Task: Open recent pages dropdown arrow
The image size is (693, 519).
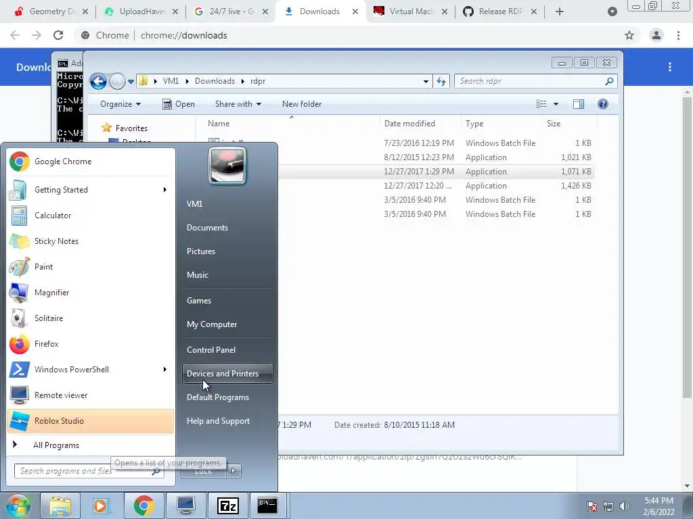Action: (x=131, y=82)
